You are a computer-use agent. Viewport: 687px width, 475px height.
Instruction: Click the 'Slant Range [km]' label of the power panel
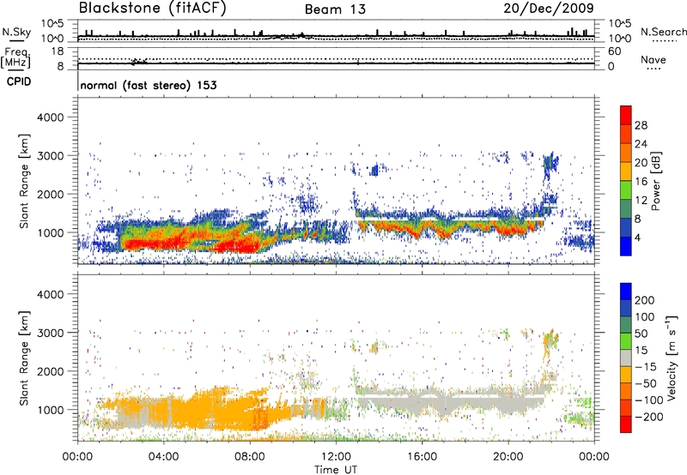24,181
